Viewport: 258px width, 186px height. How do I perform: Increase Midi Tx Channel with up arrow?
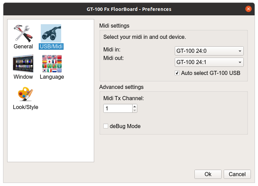135,106
